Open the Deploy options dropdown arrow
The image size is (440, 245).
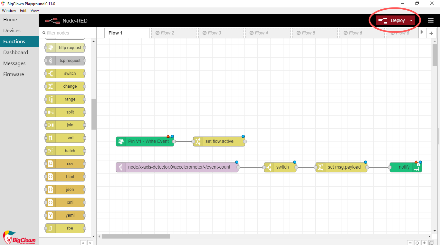point(411,20)
